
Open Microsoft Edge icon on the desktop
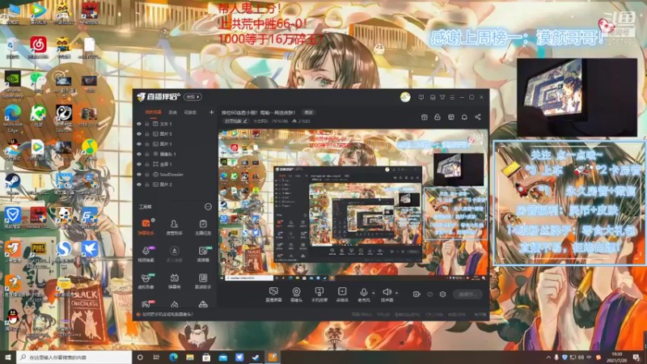[12, 117]
